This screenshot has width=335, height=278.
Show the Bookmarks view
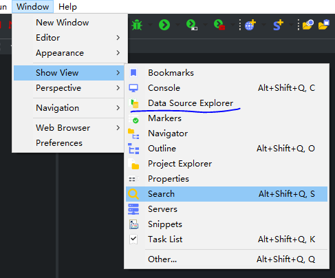[x=226, y=73]
